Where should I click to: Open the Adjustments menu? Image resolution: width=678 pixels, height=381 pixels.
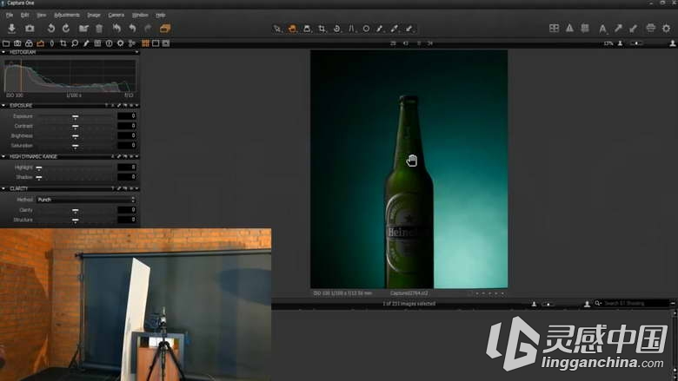(x=67, y=15)
